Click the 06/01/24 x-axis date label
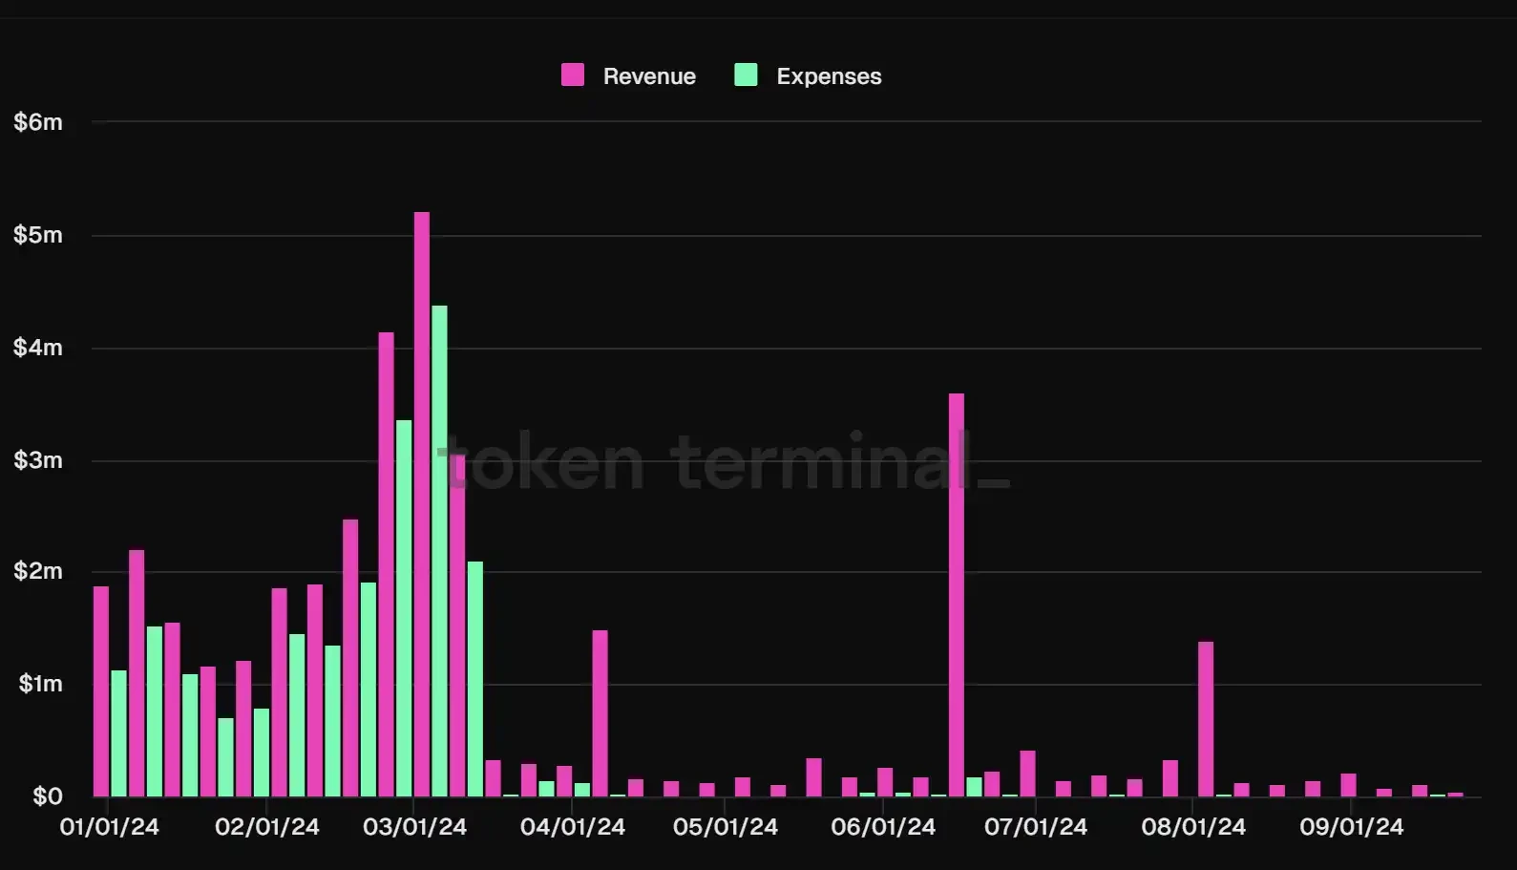 click(x=883, y=827)
